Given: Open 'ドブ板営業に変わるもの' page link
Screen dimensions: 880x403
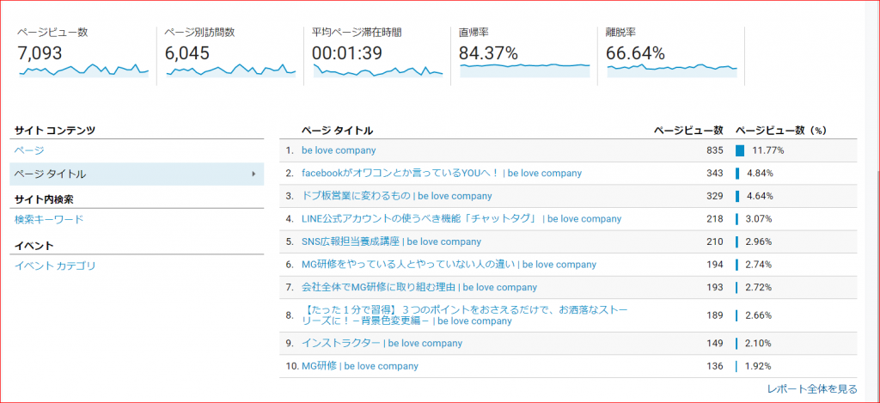Looking at the screenshot, I should tap(397, 196).
